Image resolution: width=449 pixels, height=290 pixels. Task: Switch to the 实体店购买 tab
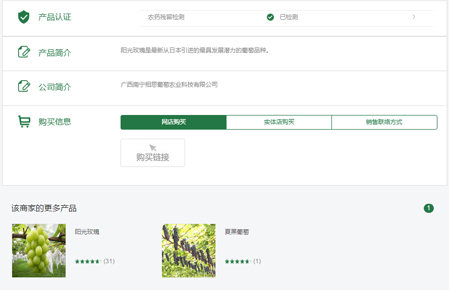(279, 122)
